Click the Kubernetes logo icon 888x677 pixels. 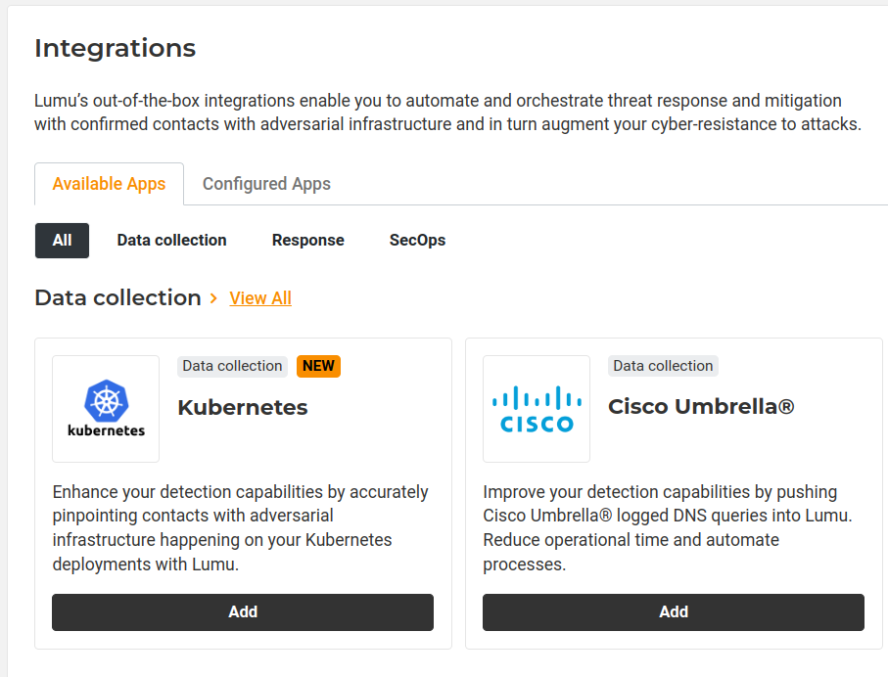(106, 409)
